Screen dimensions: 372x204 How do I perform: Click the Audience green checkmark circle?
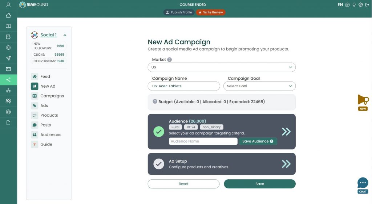[x=159, y=132]
